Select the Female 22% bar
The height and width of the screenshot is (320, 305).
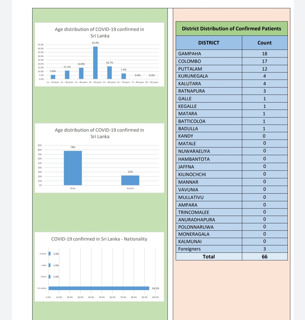click(x=130, y=181)
